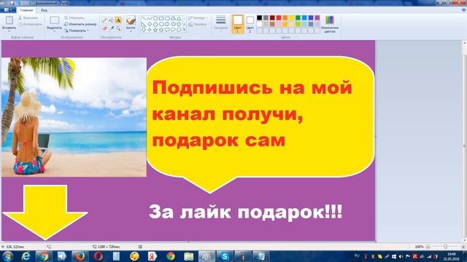Pick the yellow color swatch, top palette row
Image resolution: width=467 pixels, height=262 pixels.
pos(292,18)
